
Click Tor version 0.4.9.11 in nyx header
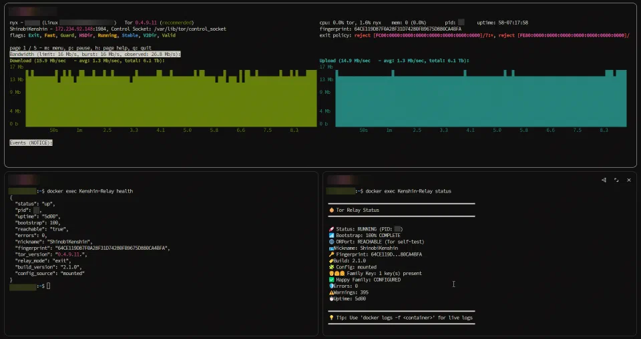click(146, 23)
